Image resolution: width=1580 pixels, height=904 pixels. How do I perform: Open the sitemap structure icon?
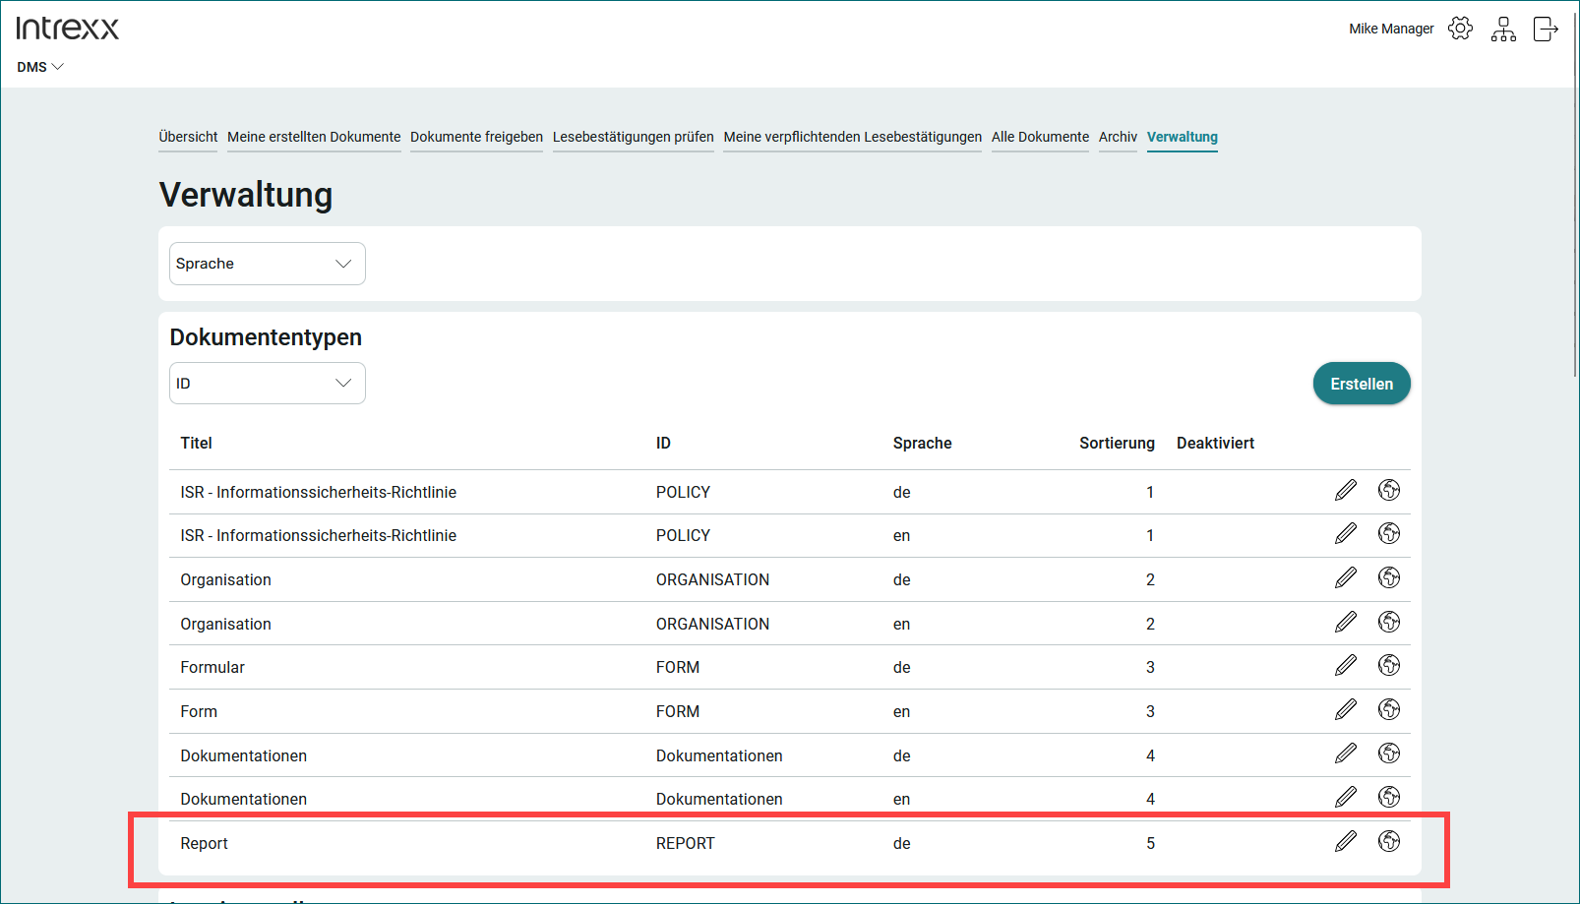[x=1503, y=29]
